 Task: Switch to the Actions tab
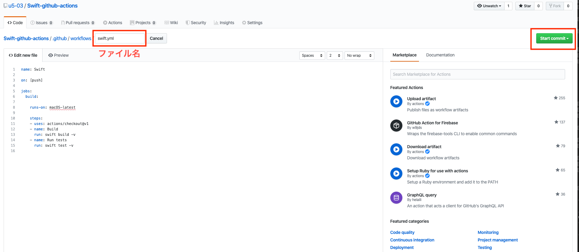pos(112,23)
